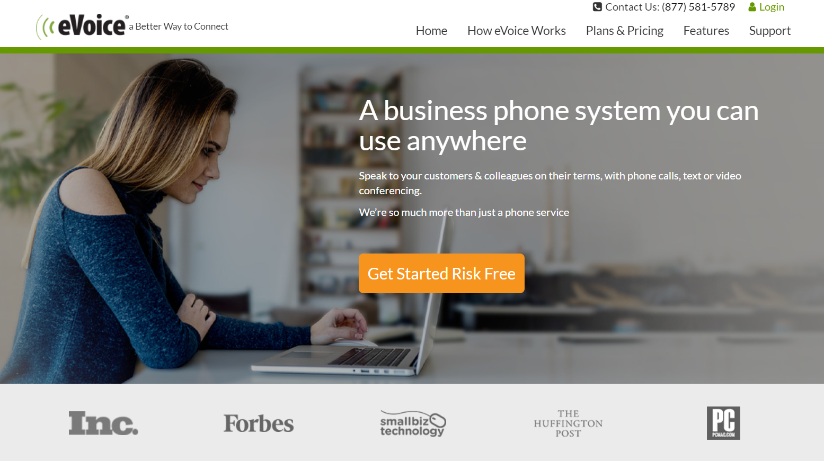Click the smallbiz technology logo
Screen dimensions: 824x461
click(x=413, y=423)
